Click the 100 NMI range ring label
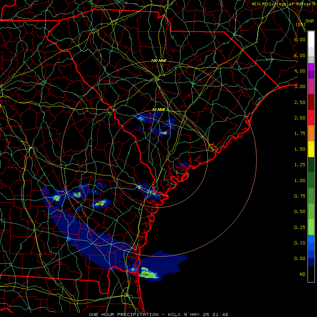 (158, 61)
